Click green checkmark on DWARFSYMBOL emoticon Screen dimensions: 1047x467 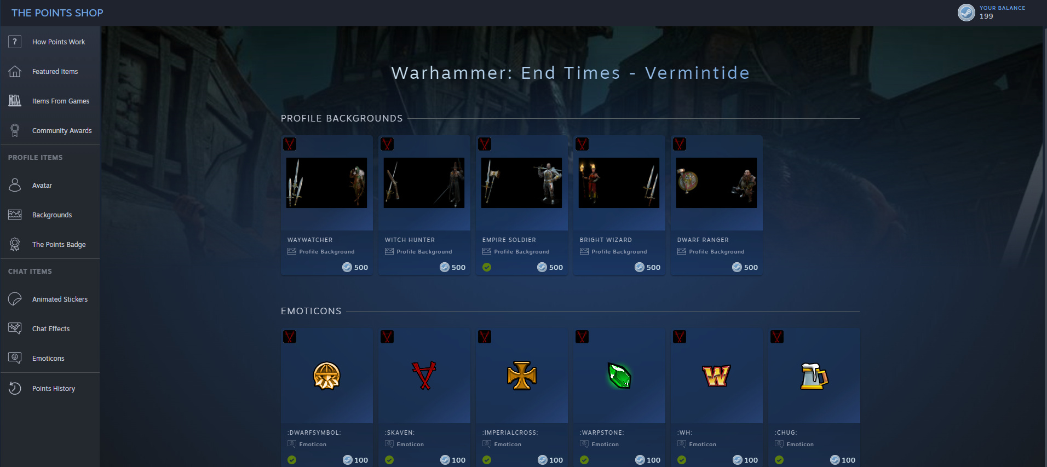(x=292, y=460)
